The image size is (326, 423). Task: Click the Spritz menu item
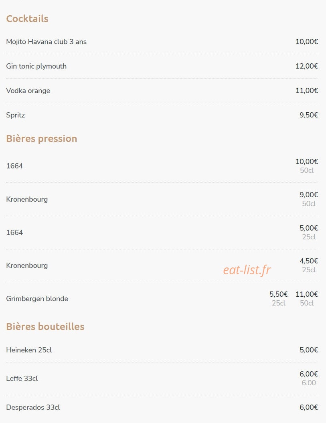pos(15,115)
